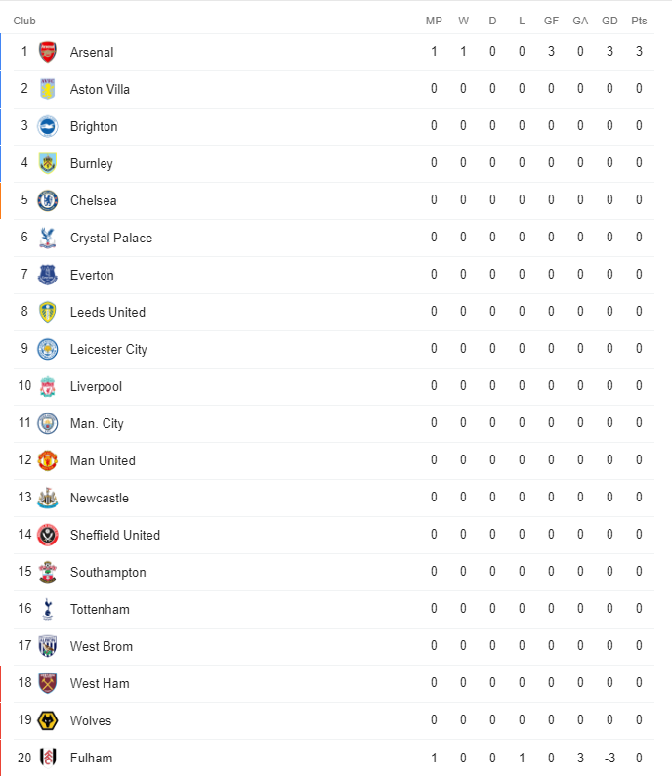Click the Aston Villa crest icon

coord(47,89)
